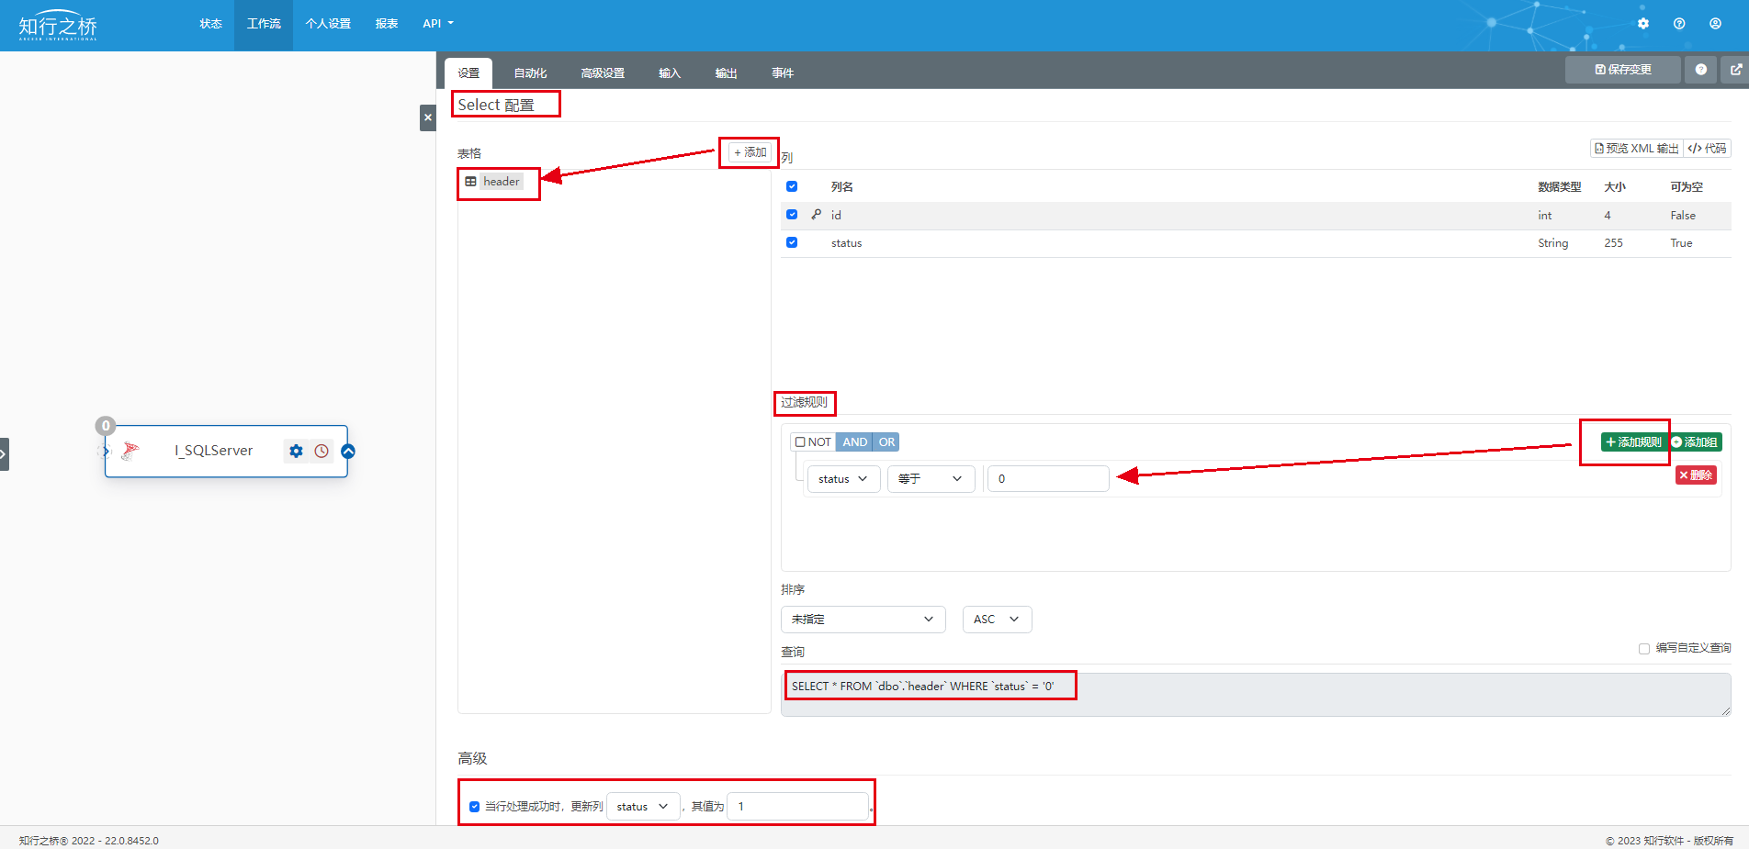1749x849 pixels.
Task: Switch to the 设置 tab
Action: (468, 73)
